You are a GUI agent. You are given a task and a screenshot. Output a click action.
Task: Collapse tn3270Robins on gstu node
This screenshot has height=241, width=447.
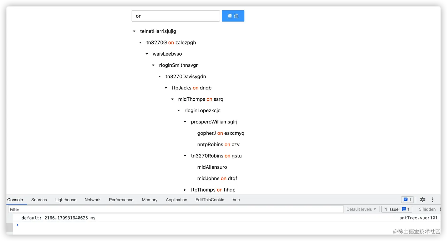[x=185, y=156]
